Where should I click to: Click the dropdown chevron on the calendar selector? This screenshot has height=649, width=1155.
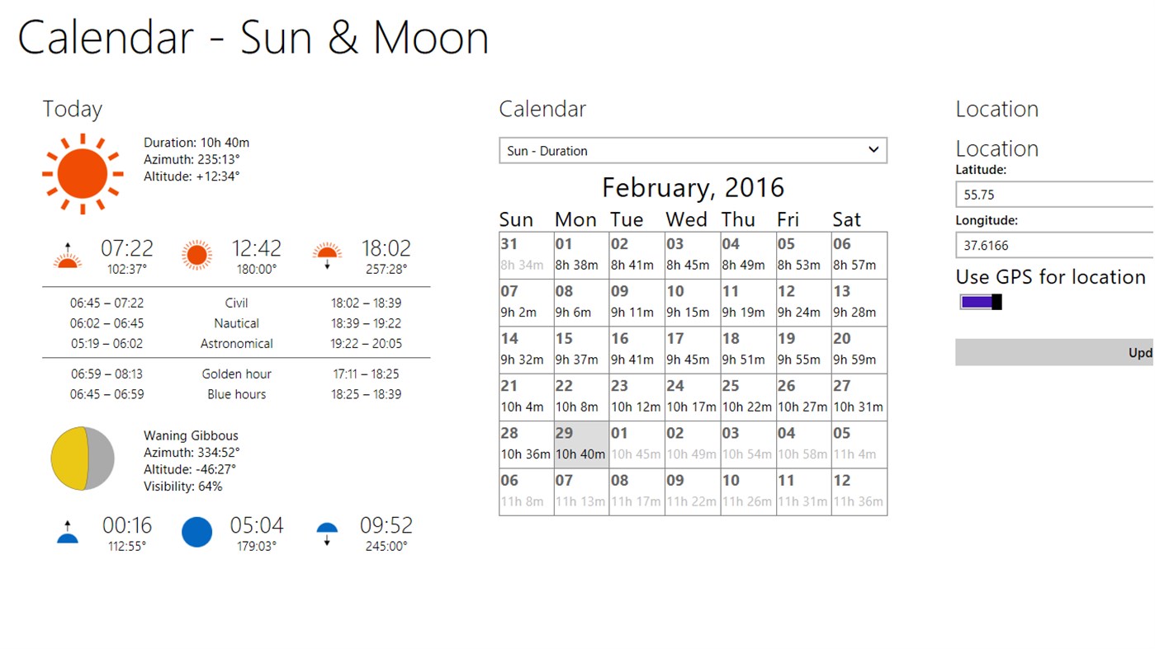click(x=873, y=150)
